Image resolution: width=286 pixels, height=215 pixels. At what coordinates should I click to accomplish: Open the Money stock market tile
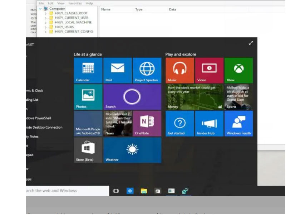point(194,97)
